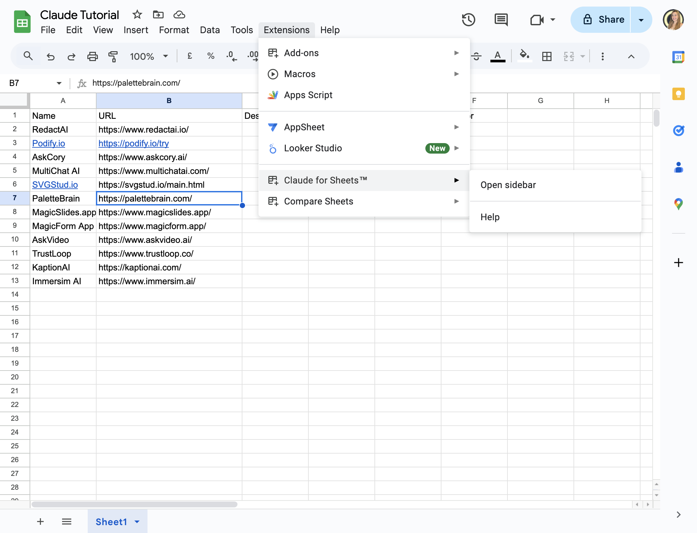
Task: Check the cloud save status icon
Action: [179, 14]
